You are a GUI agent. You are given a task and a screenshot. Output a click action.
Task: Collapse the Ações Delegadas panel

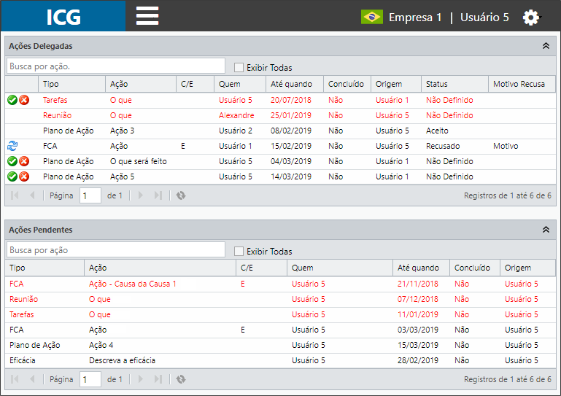(x=546, y=46)
